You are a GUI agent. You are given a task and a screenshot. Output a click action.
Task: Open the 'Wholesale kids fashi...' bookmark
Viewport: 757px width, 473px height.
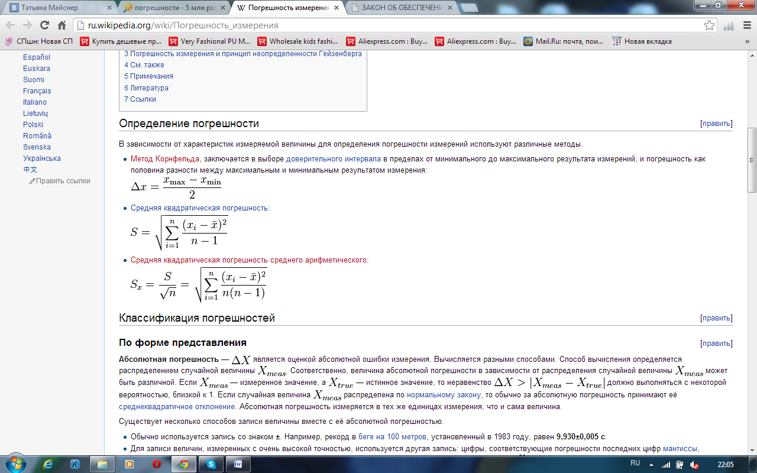pos(298,41)
